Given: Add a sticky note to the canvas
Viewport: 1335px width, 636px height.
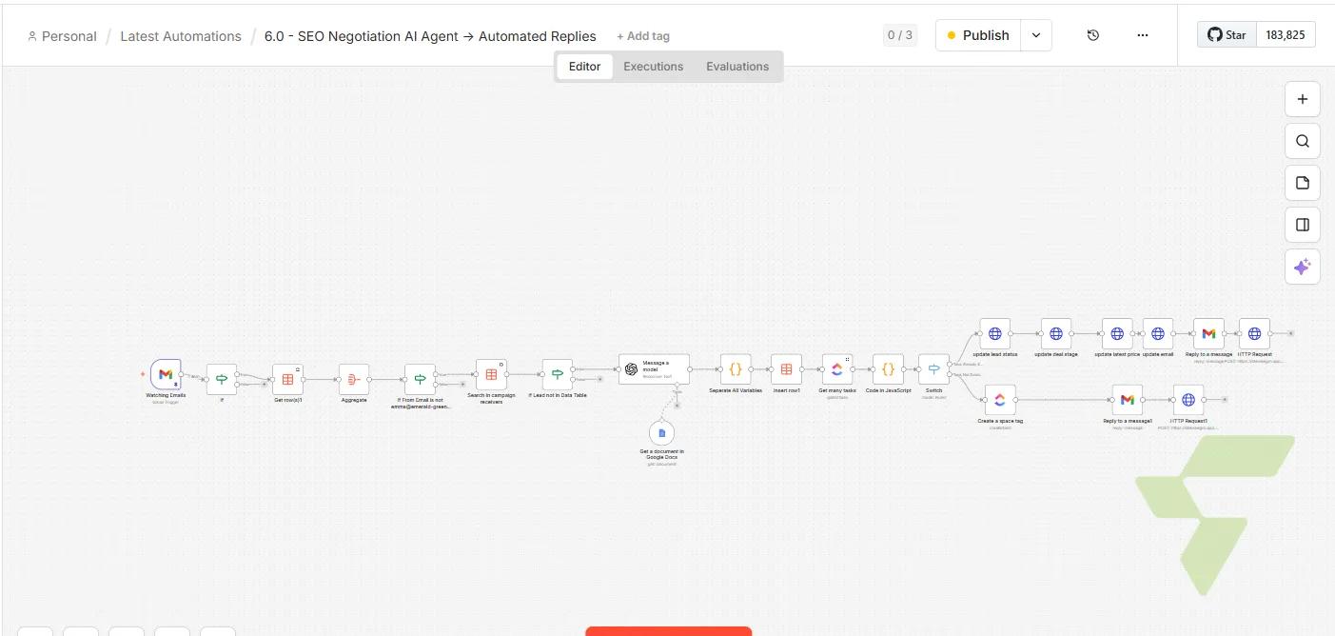Looking at the screenshot, I should coord(1303,183).
